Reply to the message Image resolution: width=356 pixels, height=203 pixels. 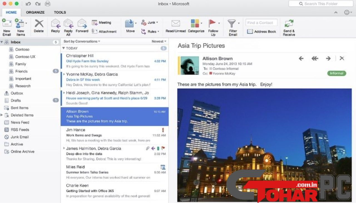[x=55, y=26]
